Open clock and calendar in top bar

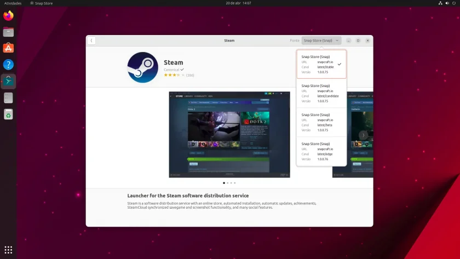click(x=238, y=3)
